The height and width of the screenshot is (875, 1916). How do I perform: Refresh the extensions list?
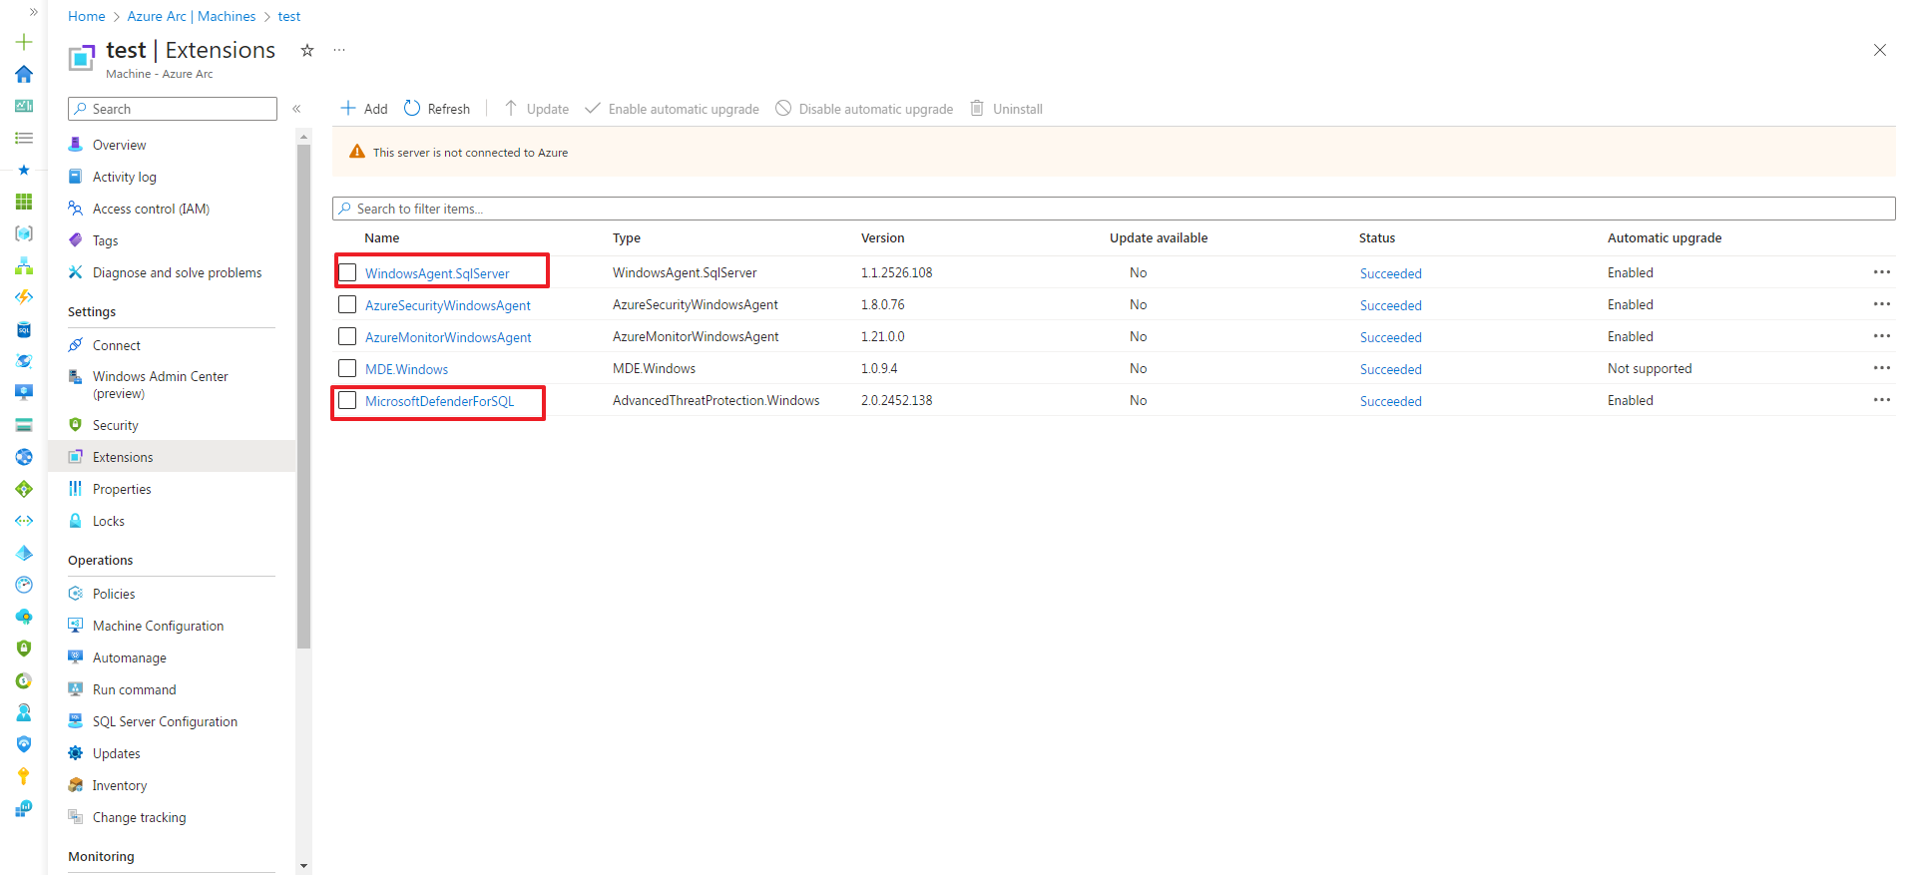[x=437, y=109]
